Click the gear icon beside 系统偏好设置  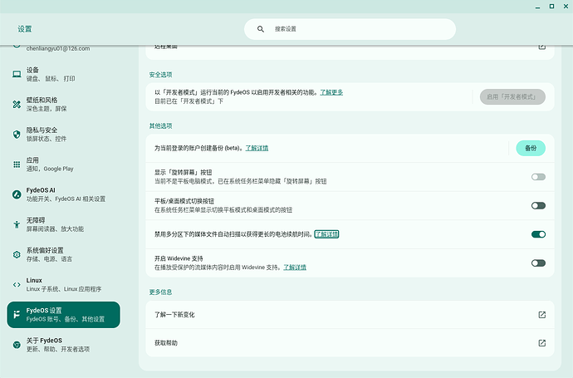coord(17,254)
